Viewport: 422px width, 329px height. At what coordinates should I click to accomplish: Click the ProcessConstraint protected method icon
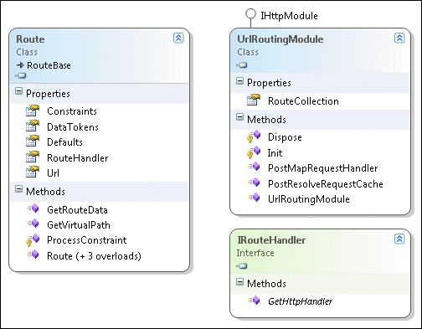33,240
